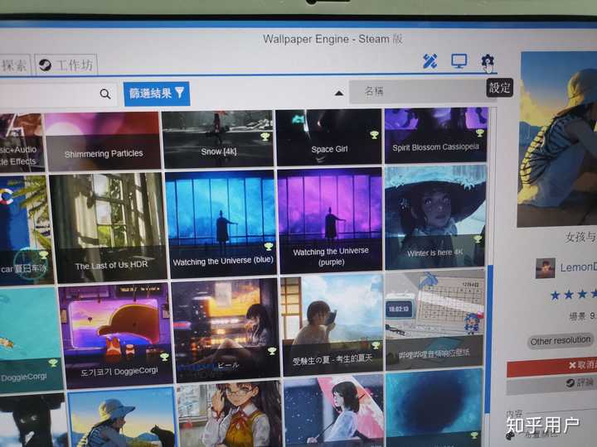Toggle the sort direction arrow
597x447 pixels.
[339, 93]
